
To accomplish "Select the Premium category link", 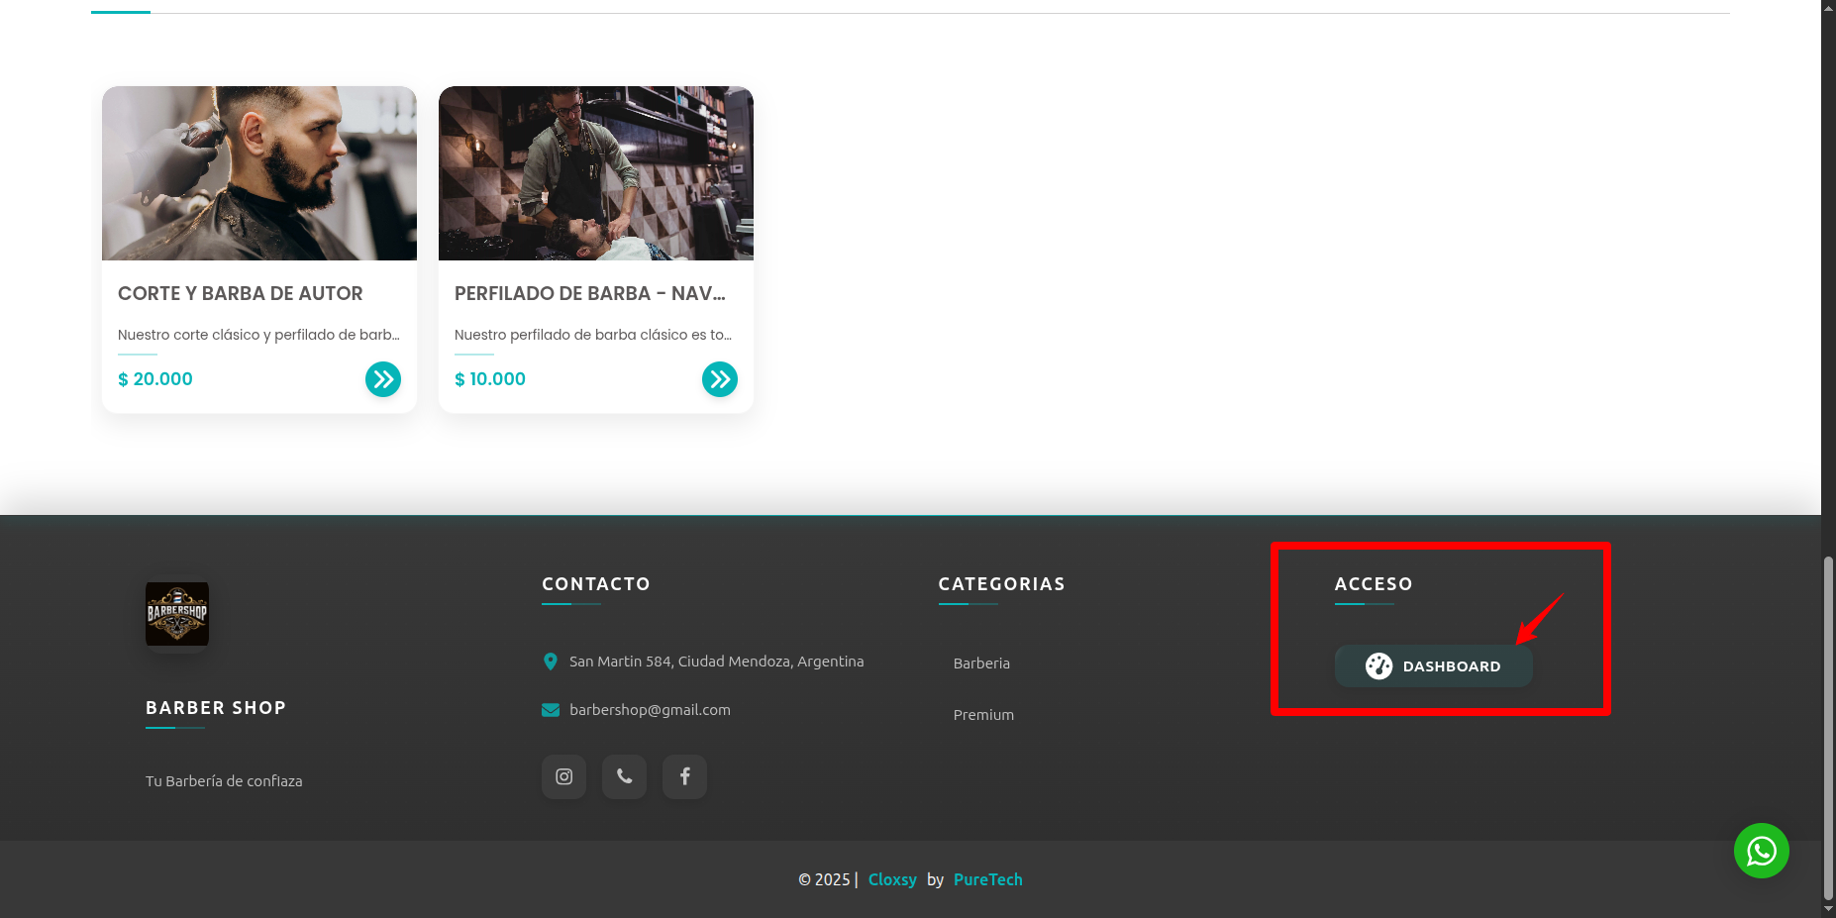I will pos(983,715).
